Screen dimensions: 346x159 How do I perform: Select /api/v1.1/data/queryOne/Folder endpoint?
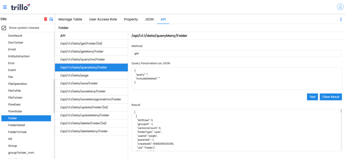pyautogui.click(x=91, y=59)
